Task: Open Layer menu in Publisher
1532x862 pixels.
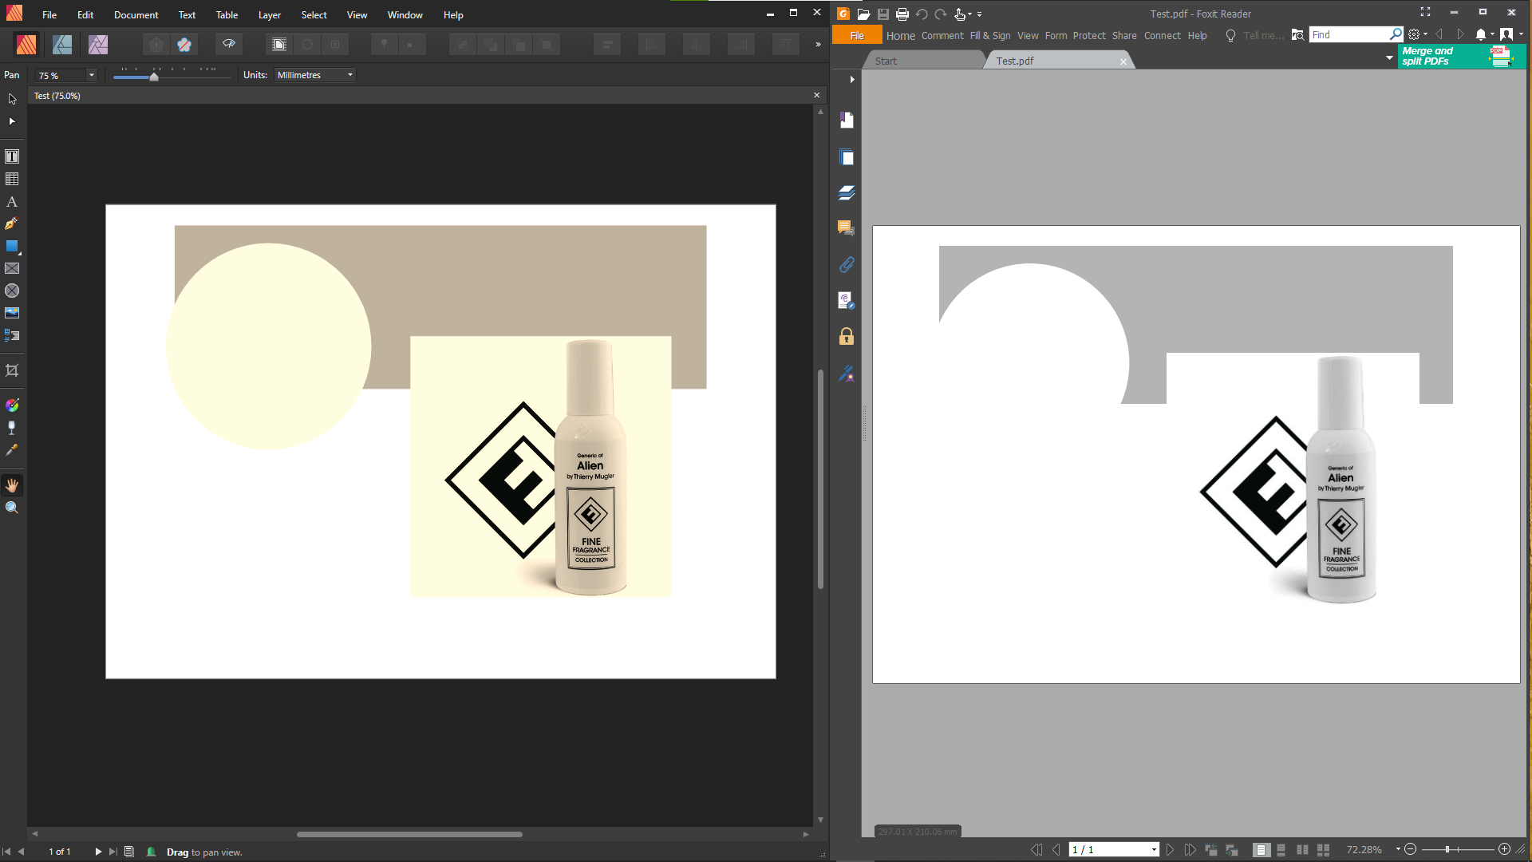Action: (x=269, y=14)
